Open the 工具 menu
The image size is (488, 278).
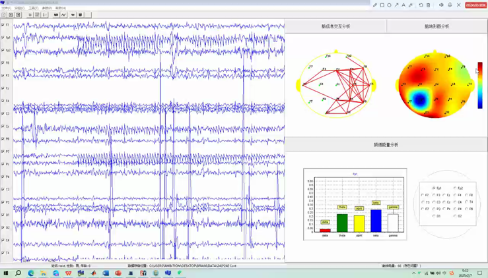33,9
